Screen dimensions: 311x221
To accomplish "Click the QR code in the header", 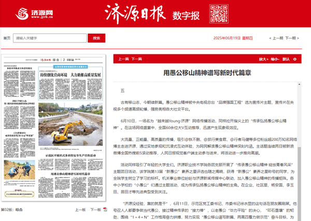I will [219, 13].
